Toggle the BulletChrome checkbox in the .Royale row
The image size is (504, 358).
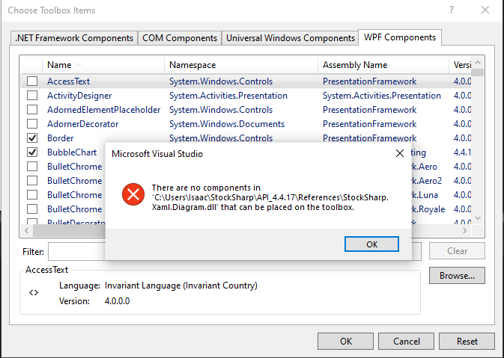(32, 209)
